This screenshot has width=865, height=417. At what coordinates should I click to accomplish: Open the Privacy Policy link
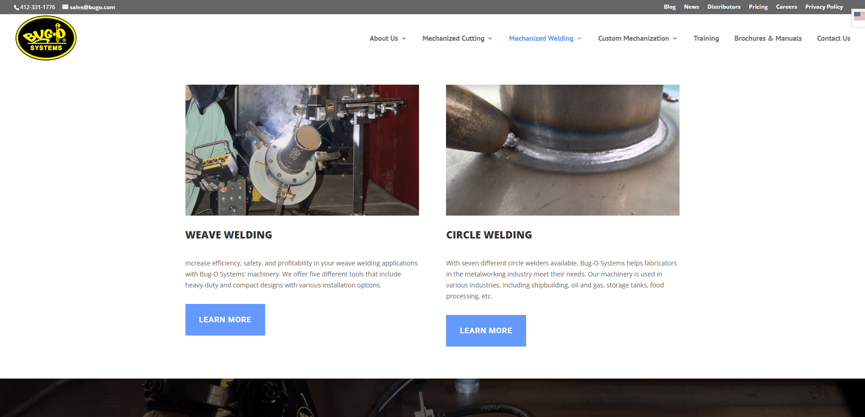(x=824, y=7)
